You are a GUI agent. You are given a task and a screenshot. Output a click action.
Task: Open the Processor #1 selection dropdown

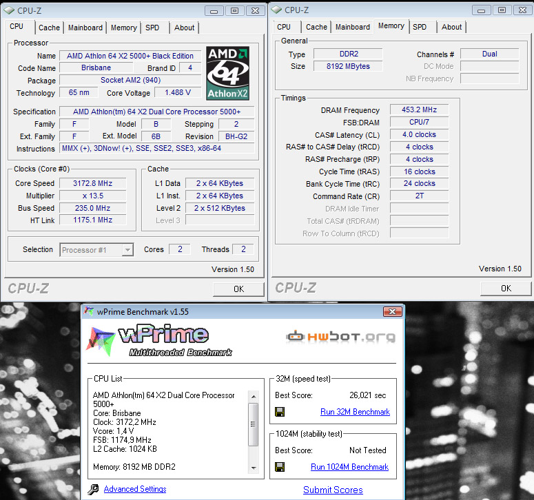click(127, 250)
